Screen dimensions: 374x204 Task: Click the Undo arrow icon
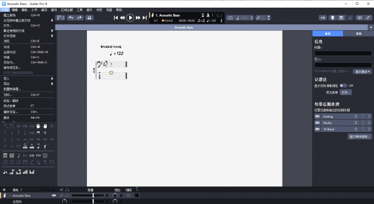point(71,18)
